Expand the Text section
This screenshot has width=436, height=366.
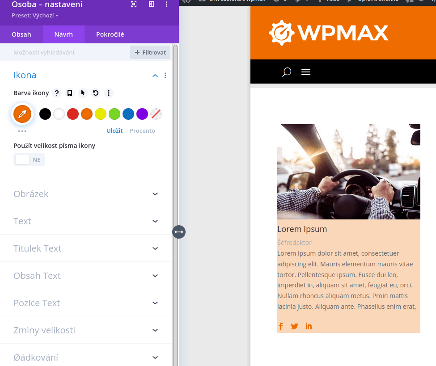pos(86,221)
